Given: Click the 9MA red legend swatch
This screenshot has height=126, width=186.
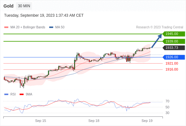Looking at the screenshot, I should pos(21,94).
